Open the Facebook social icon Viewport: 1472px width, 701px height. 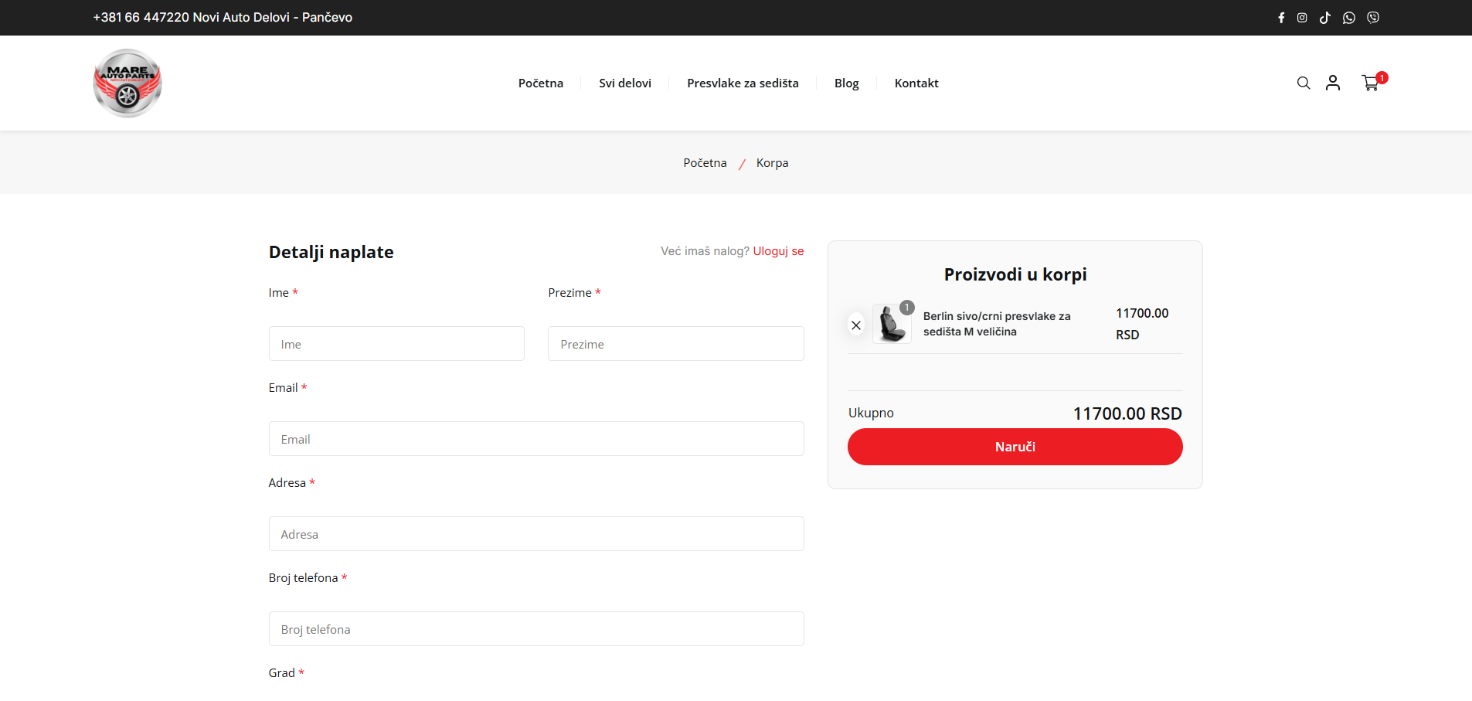tap(1281, 18)
